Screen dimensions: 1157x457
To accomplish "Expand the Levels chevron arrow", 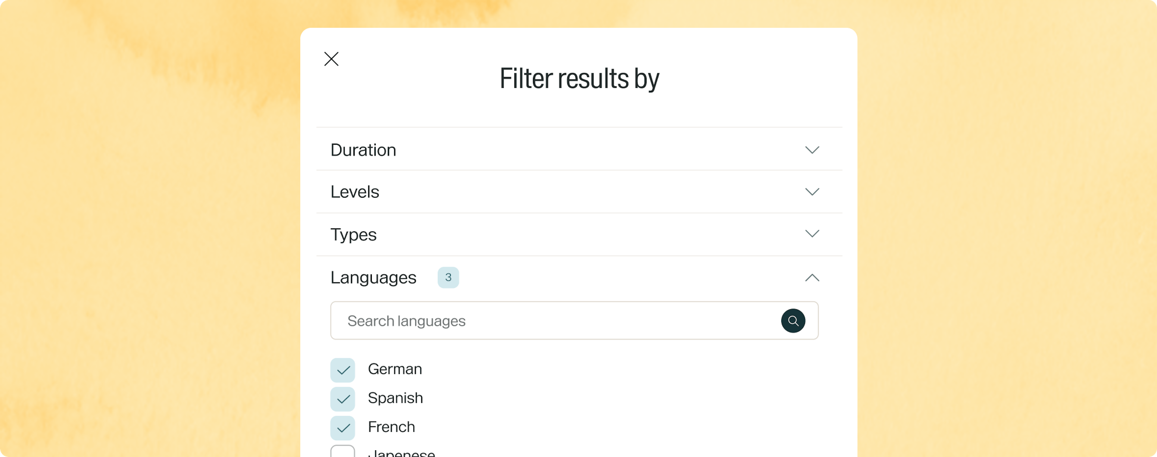I will click(812, 192).
